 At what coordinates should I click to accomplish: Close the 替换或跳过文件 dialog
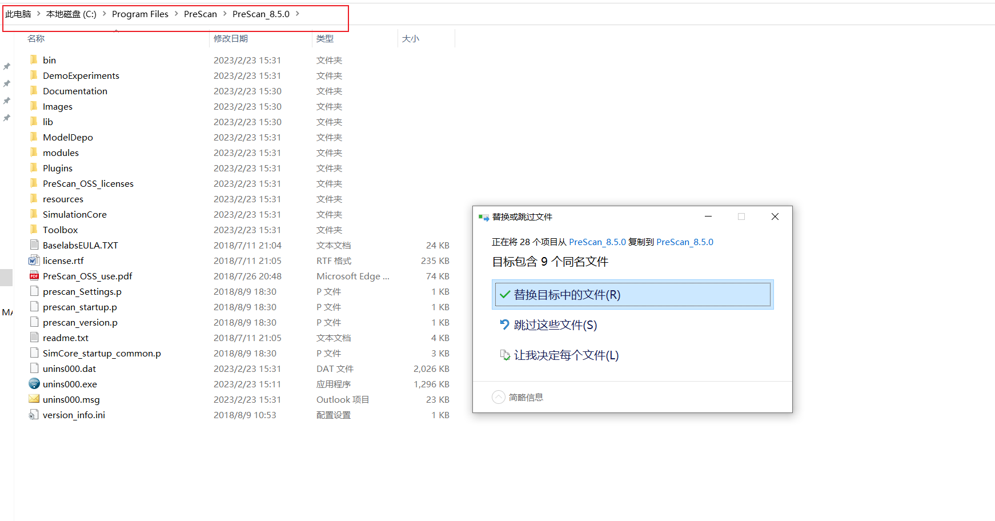coord(775,217)
